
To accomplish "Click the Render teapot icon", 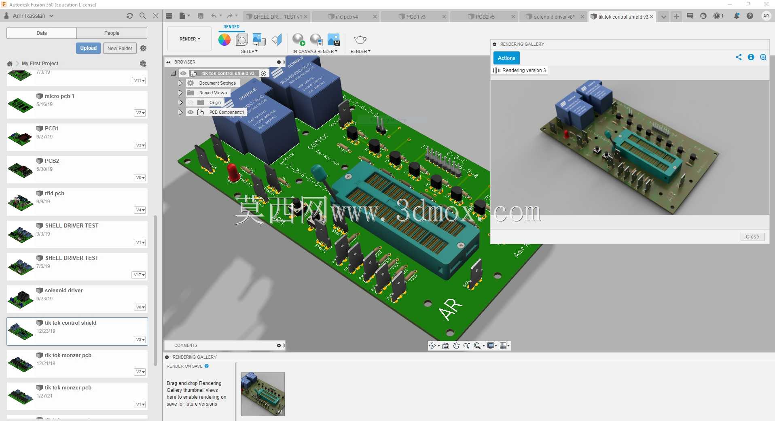I will (x=360, y=40).
